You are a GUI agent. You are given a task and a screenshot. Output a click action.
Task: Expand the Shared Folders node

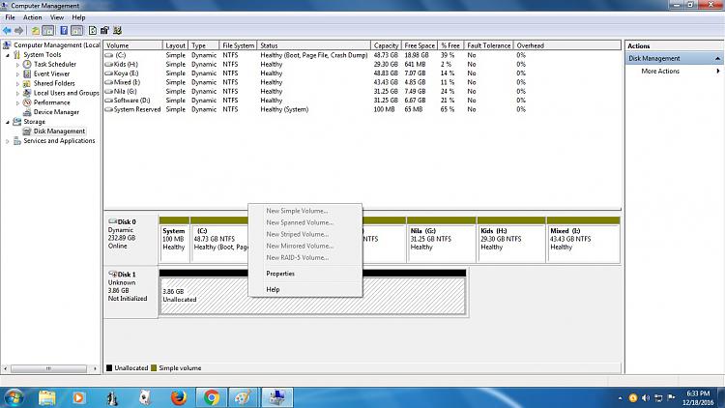tap(18, 84)
